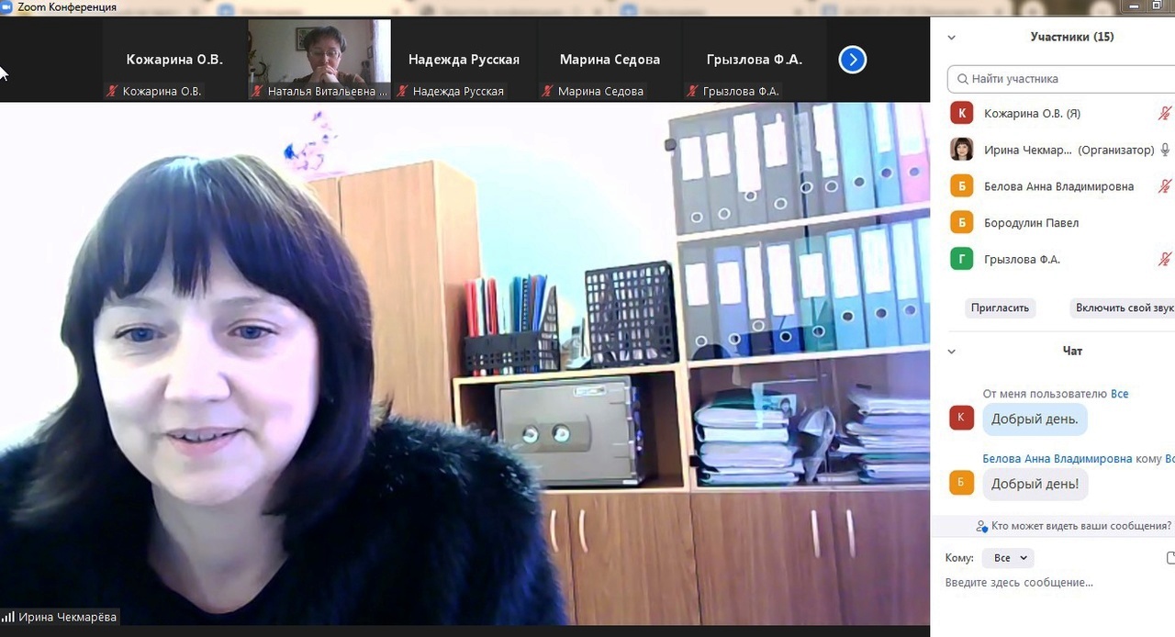Click the file attachment icon in chat
Screen dimensions: 1175x637
click(1170, 557)
